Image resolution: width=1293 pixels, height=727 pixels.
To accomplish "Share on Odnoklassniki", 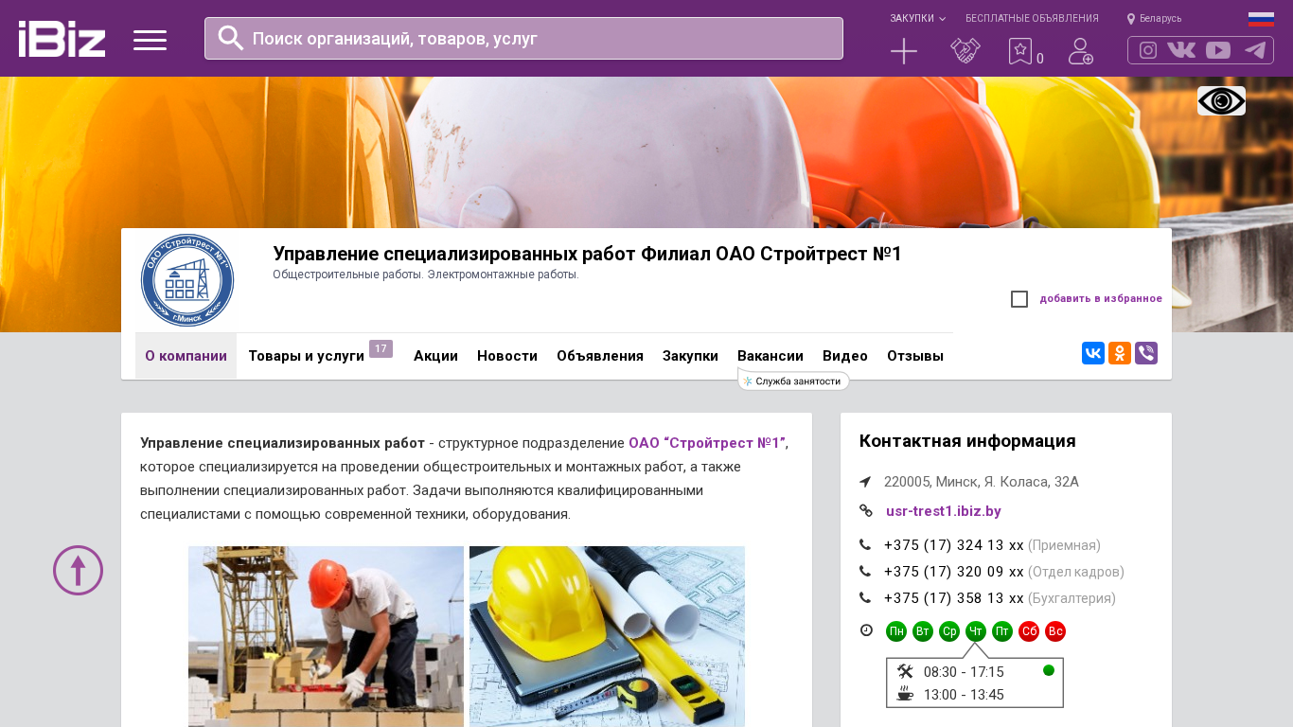I will [x=1120, y=353].
